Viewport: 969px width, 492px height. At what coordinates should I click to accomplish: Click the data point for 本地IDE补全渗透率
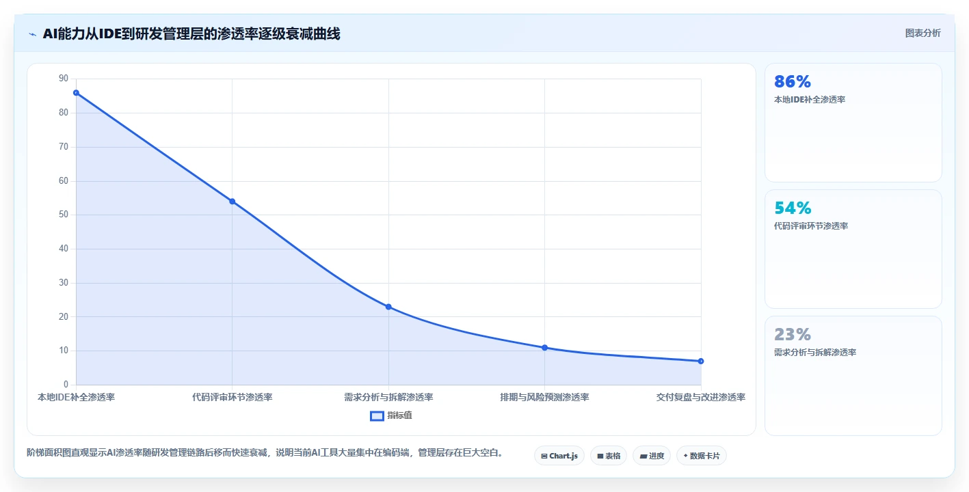[76, 93]
